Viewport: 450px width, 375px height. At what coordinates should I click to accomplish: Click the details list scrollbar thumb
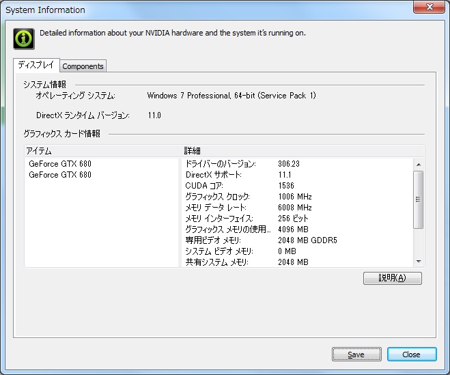point(419,199)
